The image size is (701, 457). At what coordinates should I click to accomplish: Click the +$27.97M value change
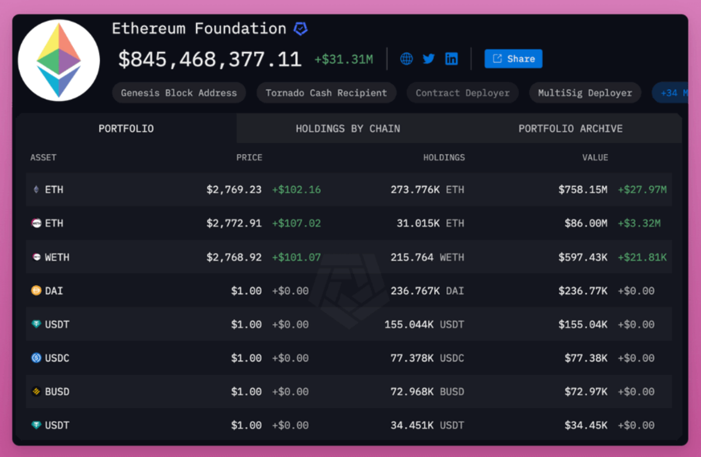click(642, 190)
